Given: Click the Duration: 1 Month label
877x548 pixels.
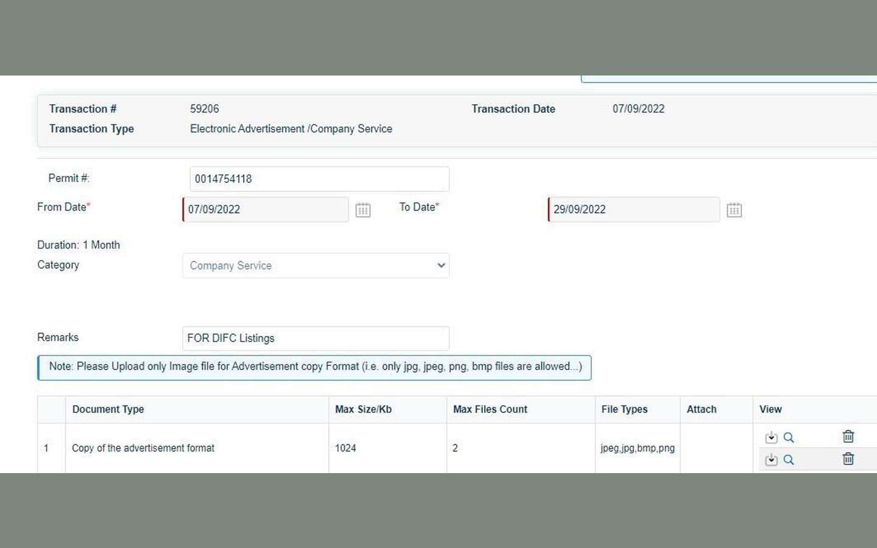Looking at the screenshot, I should click(79, 245).
